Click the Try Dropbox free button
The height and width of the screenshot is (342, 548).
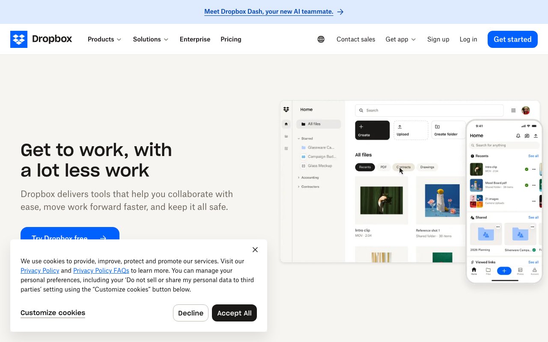tap(70, 233)
